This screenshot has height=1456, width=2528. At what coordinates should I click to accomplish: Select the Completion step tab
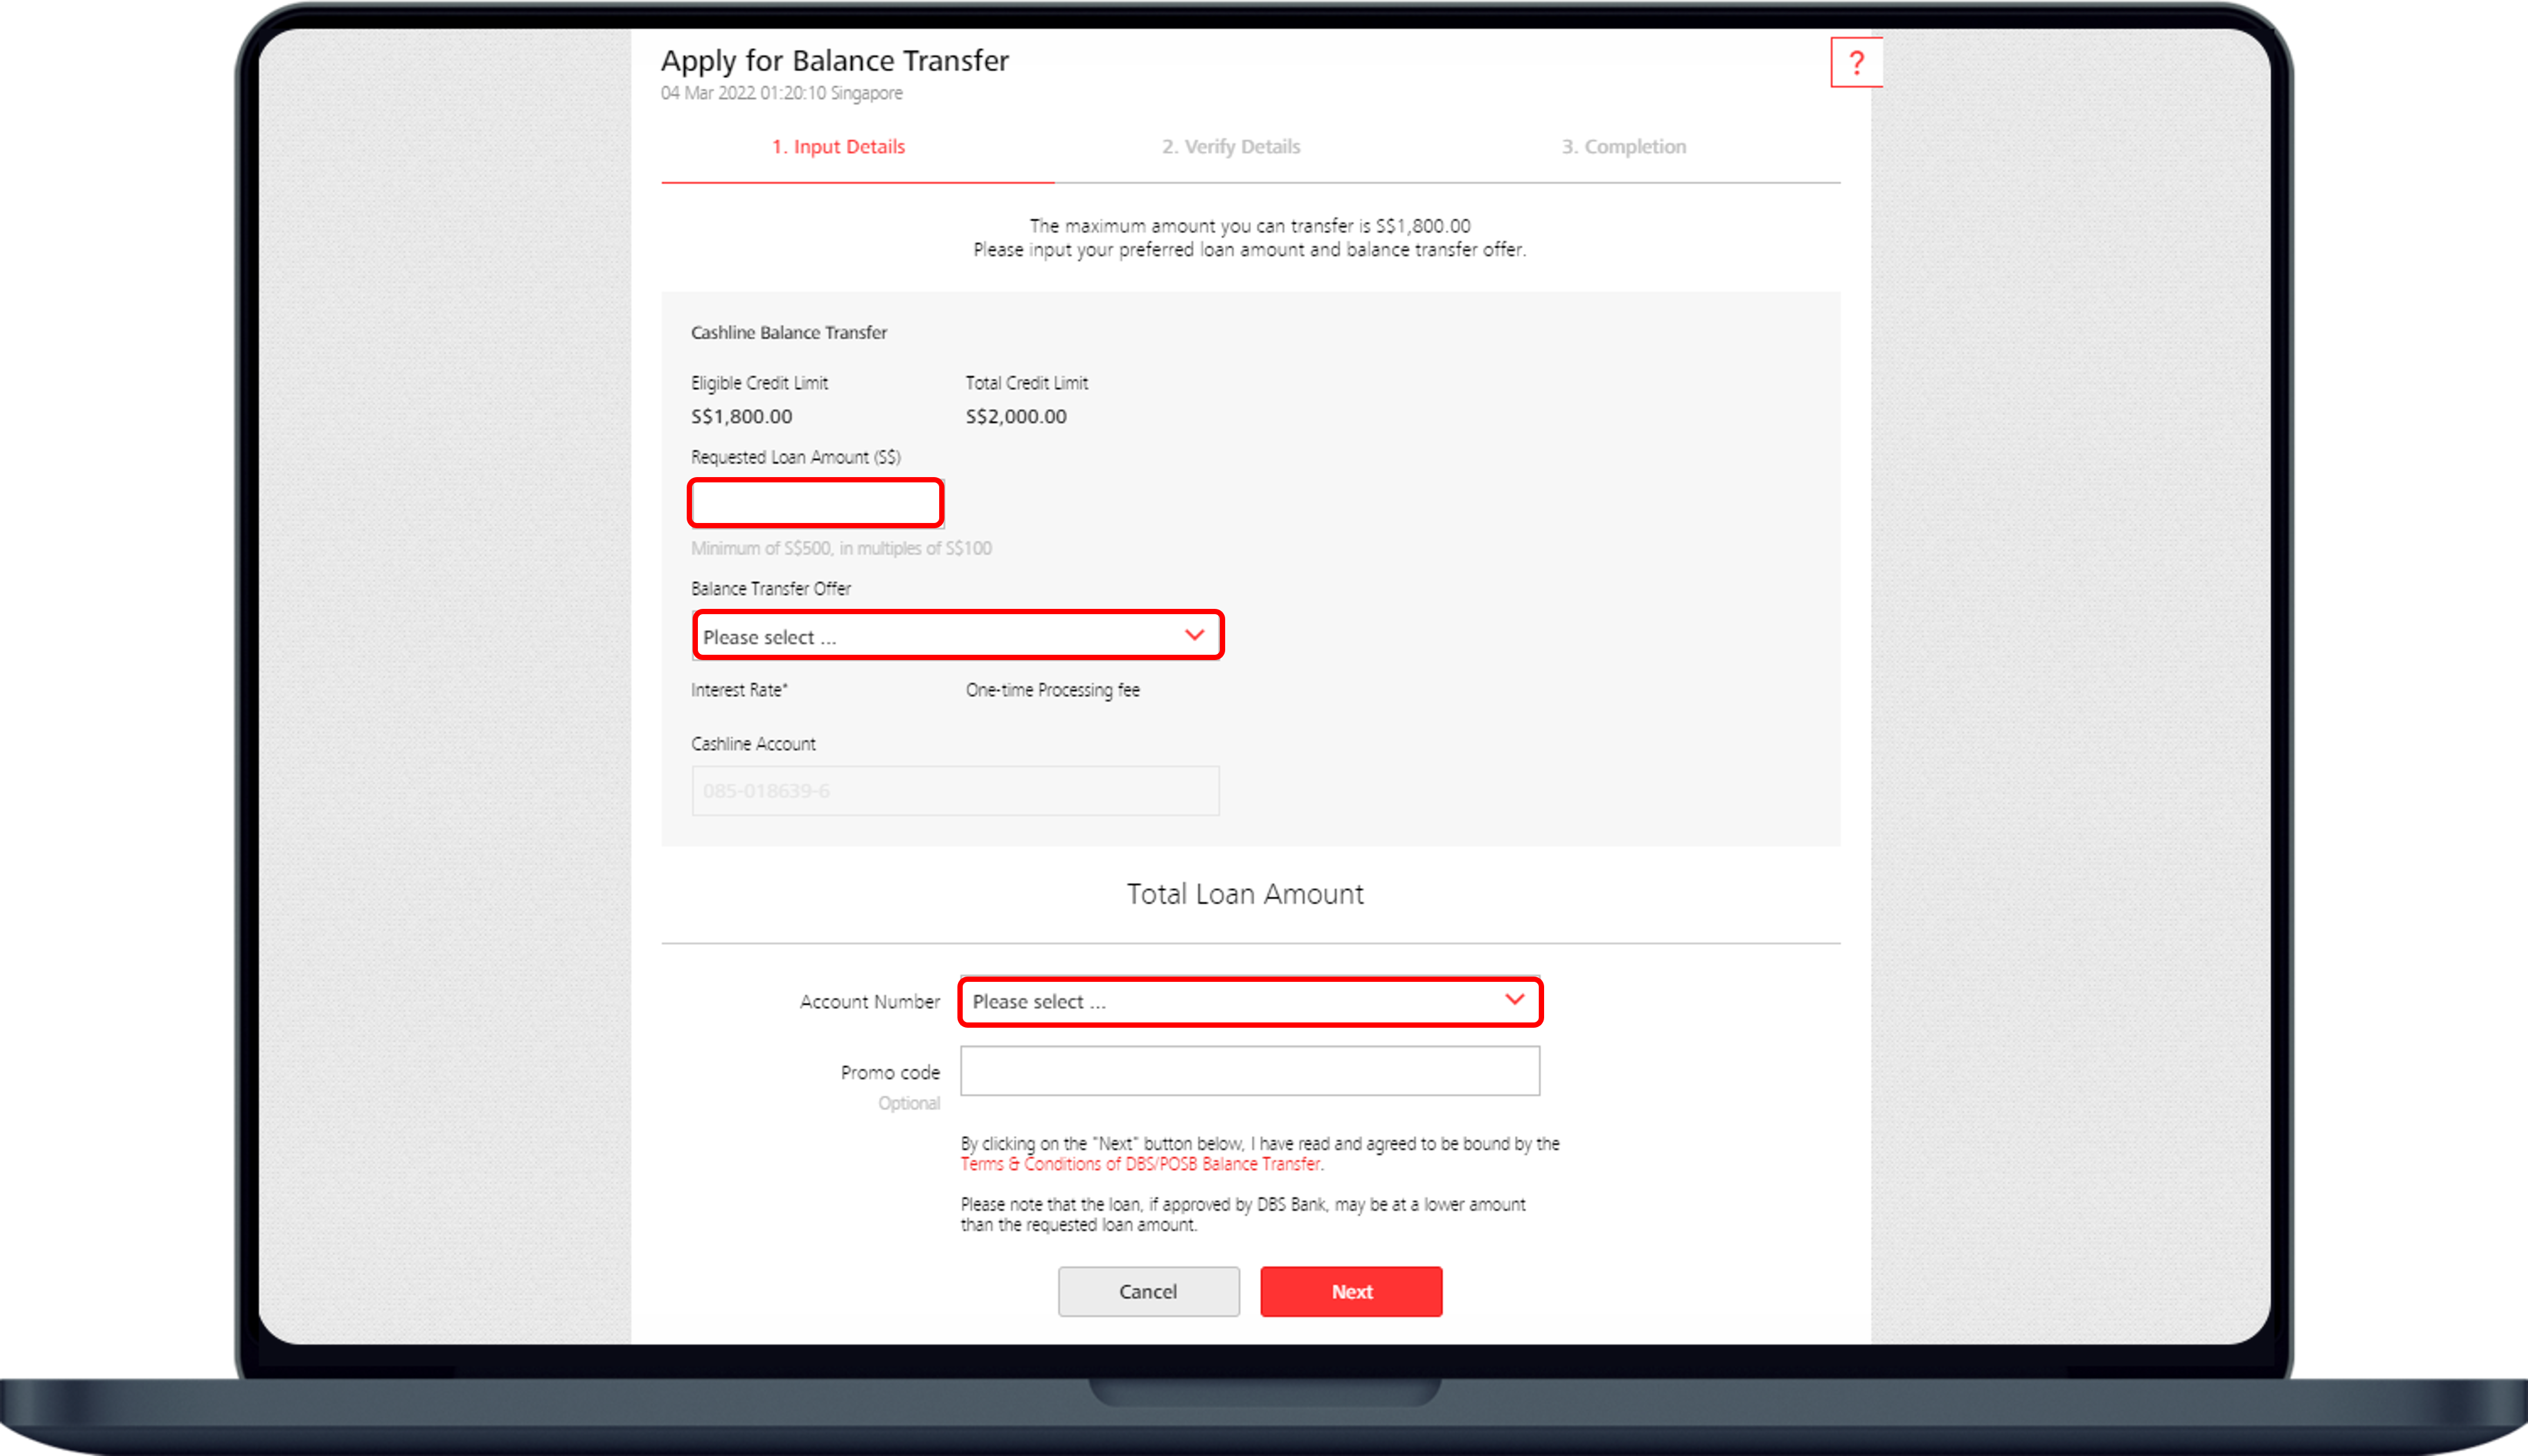click(x=1624, y=147)
